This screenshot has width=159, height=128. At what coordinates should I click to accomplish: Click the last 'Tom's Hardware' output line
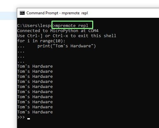point(35,112)
